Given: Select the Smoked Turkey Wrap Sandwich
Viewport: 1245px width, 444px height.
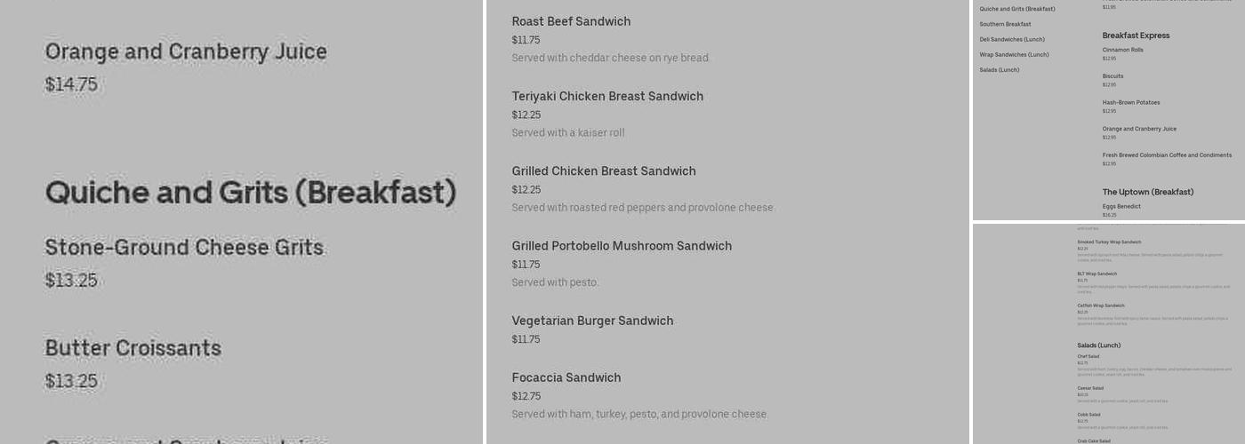Looking at the screenshot, I should tap(1109, 242).
